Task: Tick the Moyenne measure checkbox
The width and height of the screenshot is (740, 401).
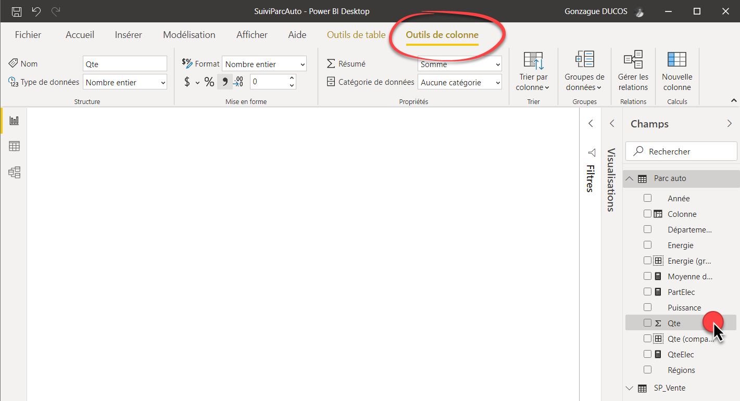Action: [x=647, y=276]
